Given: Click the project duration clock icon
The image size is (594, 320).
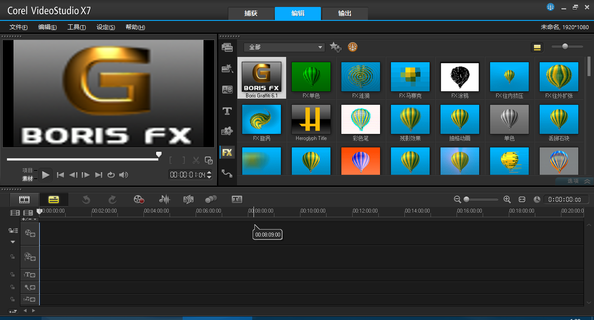Looking at the screenshot, I should coord(537,199).
